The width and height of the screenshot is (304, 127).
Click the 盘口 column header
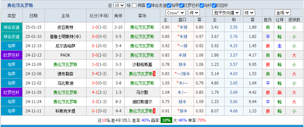coord(182,20)
